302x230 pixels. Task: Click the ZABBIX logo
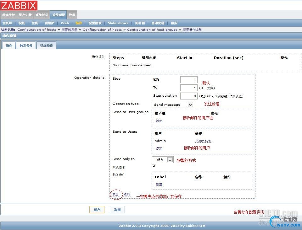(x=19, y=5)
